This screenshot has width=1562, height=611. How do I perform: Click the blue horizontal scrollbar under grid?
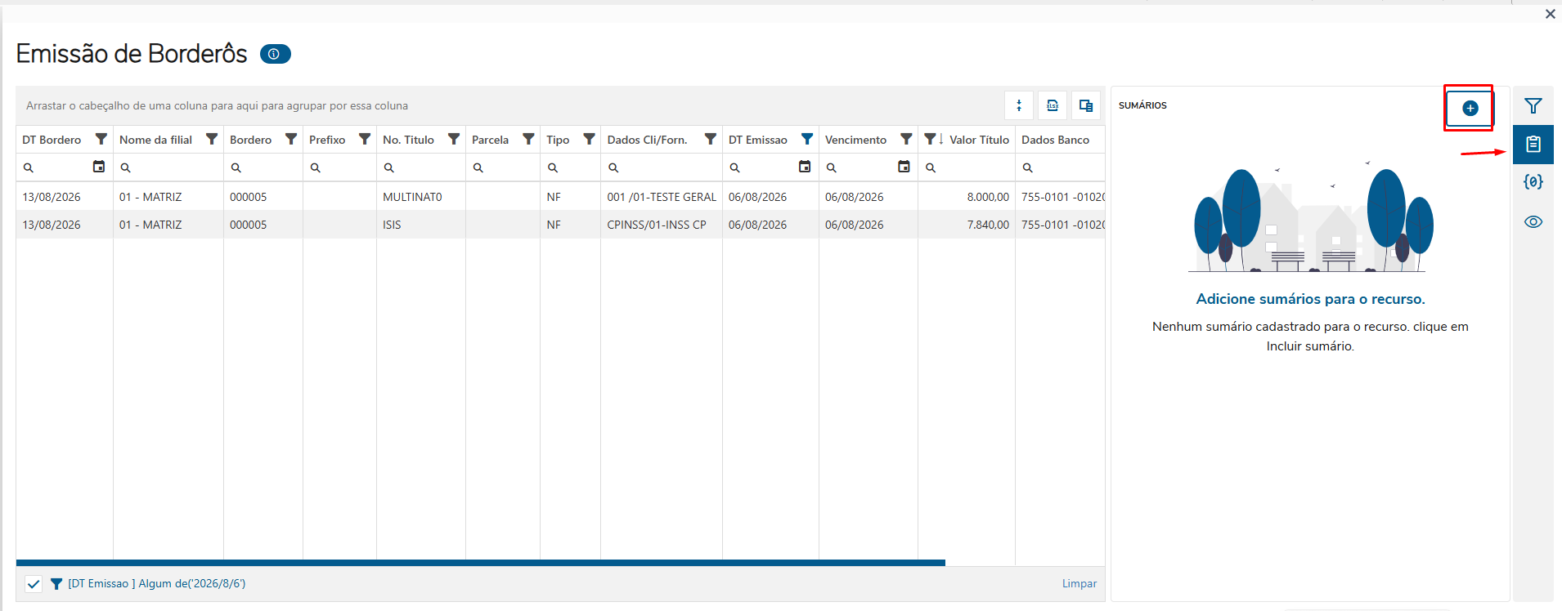coord(481,563)
